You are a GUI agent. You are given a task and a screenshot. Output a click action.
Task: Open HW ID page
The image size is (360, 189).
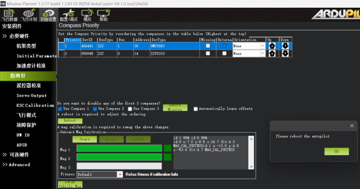[x=23, y=135]
